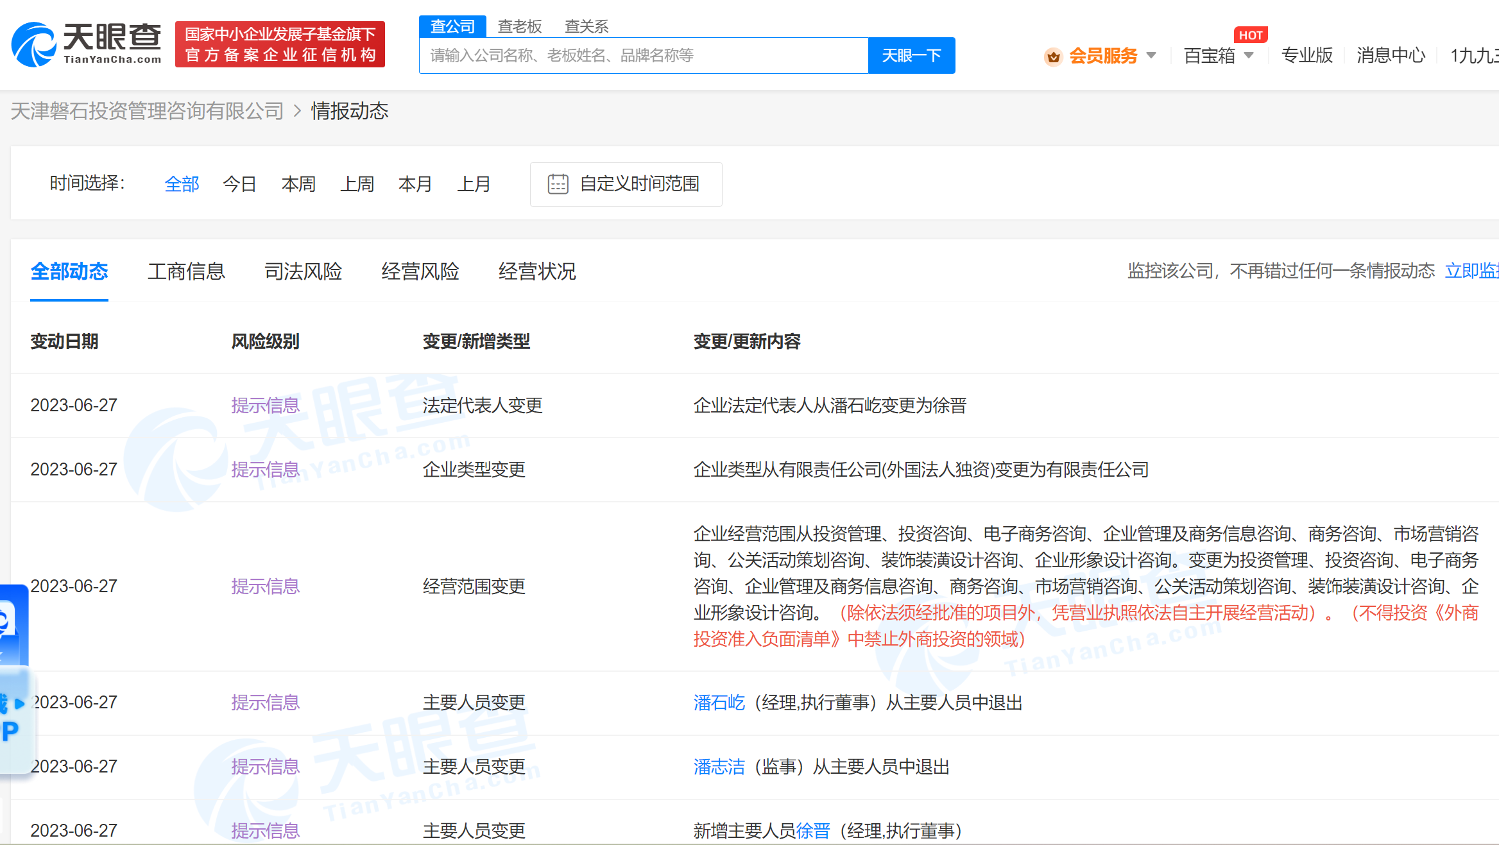Click the calendar icon for custom range
Image resolution: width=1499 pixels, height=845 pixels.
(558, 184)
